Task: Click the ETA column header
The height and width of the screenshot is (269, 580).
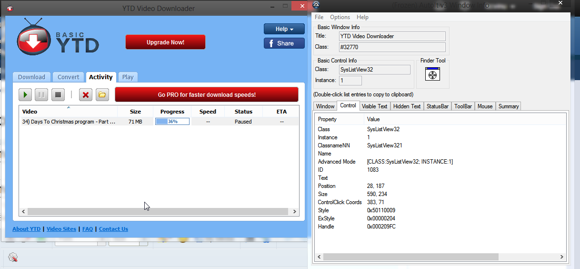Action: 281,111
